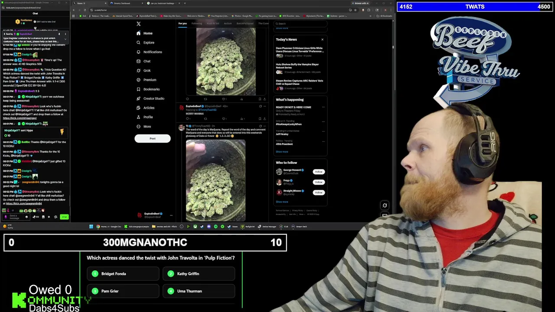This screenshot has width=555, height=312.
Task: Open Windows Start menu
Action: coord(91,227)
